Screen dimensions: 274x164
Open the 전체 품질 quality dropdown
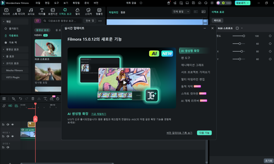[181, 12]
